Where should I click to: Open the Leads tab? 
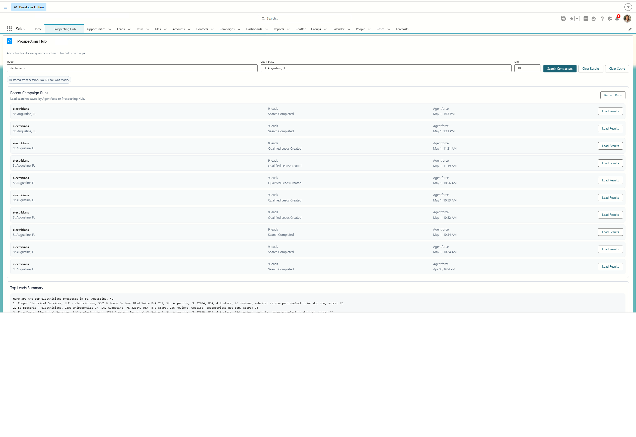pos(121,29)
